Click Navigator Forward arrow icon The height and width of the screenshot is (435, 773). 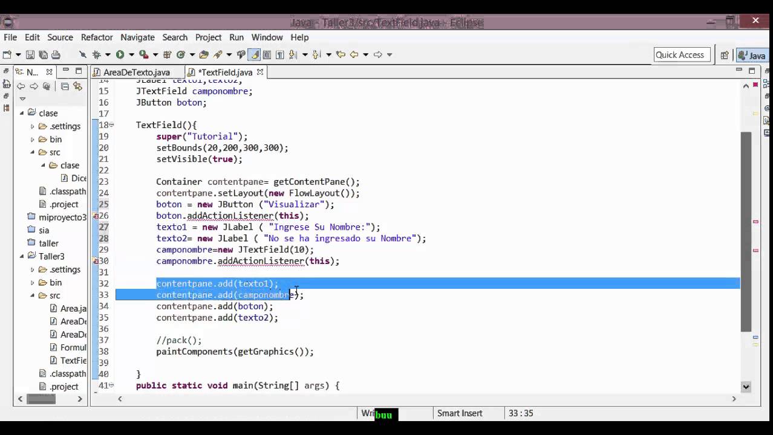34,86
